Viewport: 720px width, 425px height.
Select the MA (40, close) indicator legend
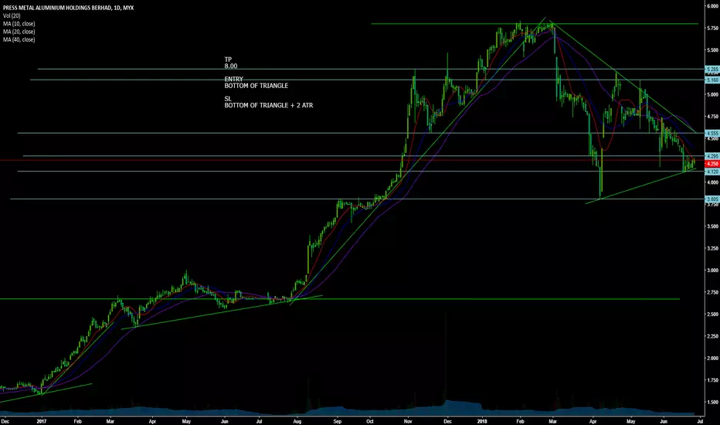(19, 39)
